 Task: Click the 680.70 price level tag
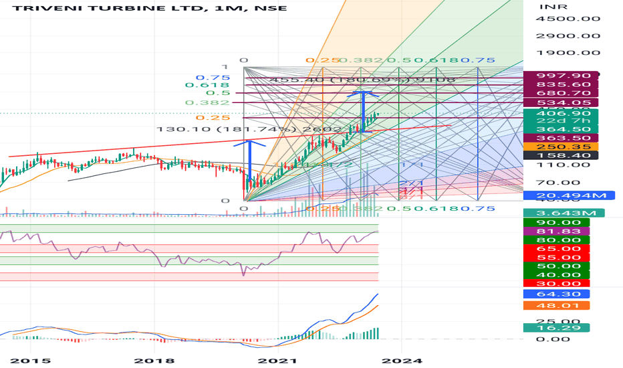(x=561, y=94)
